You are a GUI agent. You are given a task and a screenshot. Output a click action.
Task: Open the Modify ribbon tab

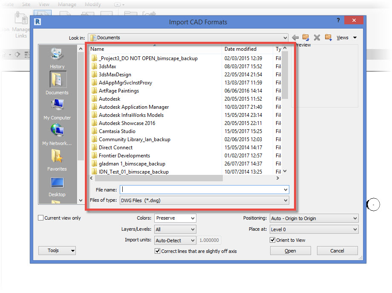pyautogui.click(x=93, y=4)
